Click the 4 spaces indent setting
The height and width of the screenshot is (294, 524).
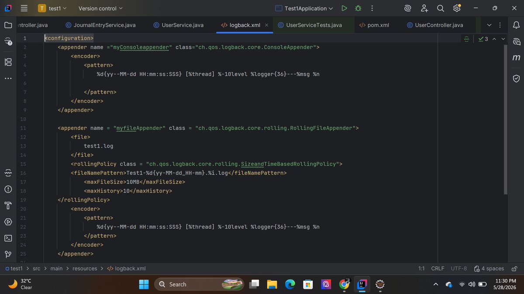[x=489, y=268]
